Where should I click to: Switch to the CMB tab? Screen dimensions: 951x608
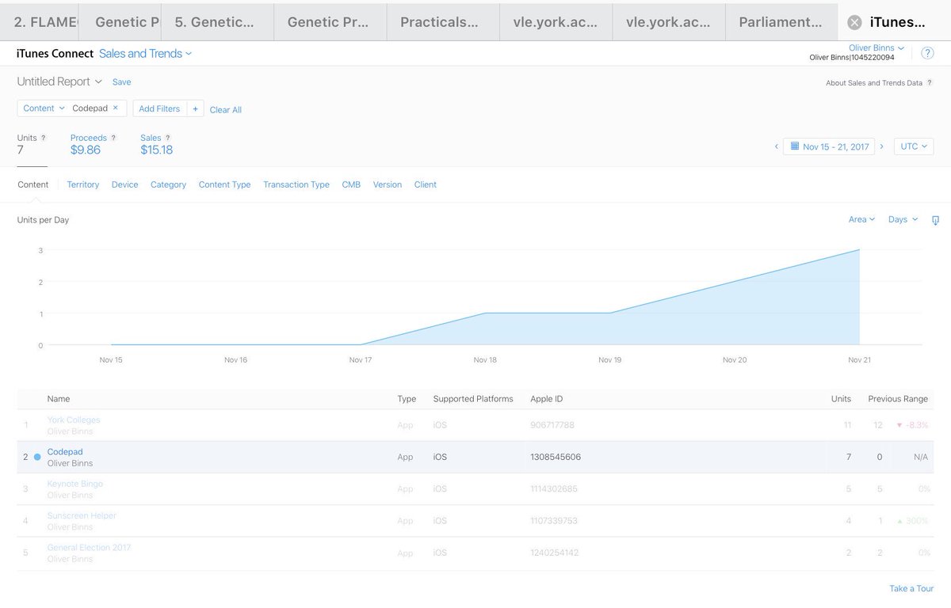(x=351, y=184)
